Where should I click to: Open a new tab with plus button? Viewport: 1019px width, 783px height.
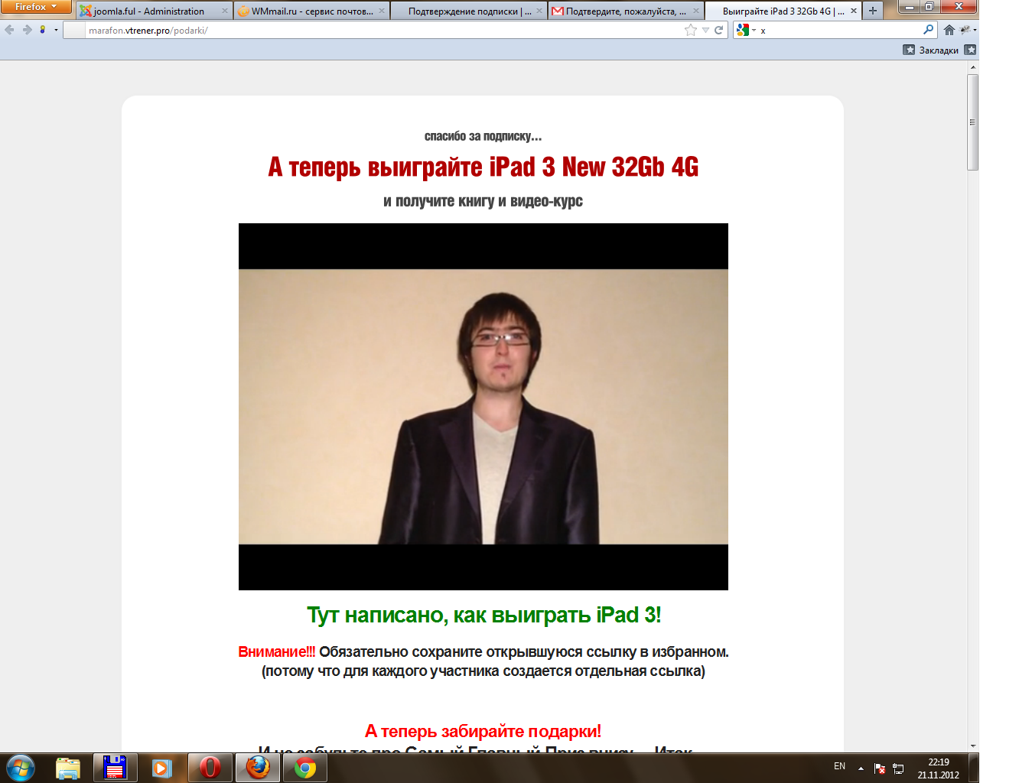[x=873, y=11]
